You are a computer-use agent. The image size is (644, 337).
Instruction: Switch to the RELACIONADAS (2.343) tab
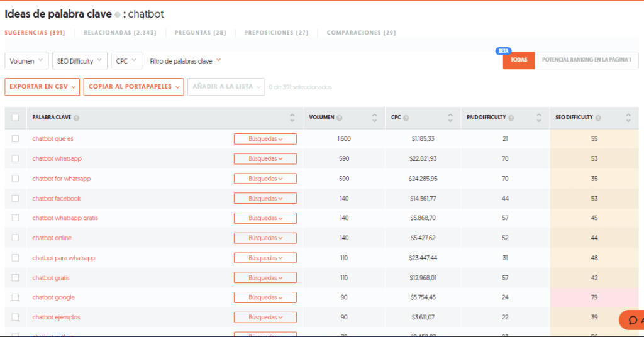coord(120,33)
